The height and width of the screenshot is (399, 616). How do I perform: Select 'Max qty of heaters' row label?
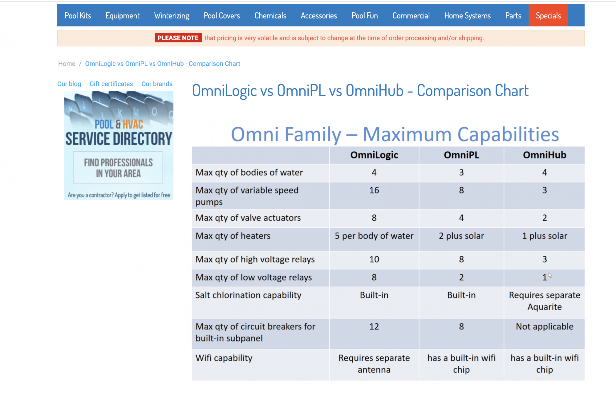click(x=233, y=236)
